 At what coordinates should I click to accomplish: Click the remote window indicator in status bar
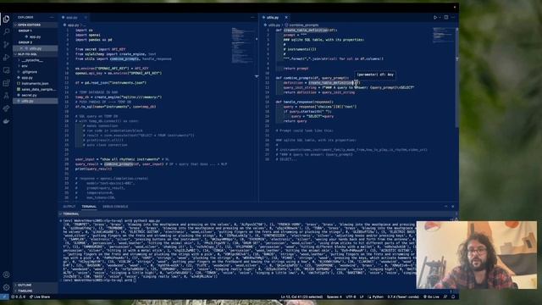coord(4,297)
